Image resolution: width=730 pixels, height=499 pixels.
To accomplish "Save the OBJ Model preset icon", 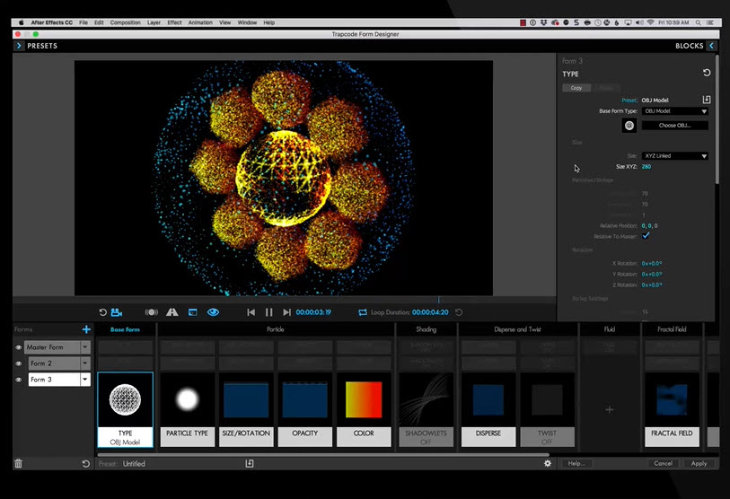I will coord(707,100).
